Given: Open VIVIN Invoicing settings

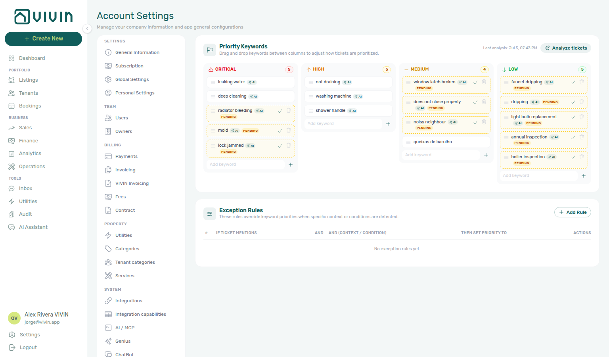Looking at the screenshot, I should [132, 183].
